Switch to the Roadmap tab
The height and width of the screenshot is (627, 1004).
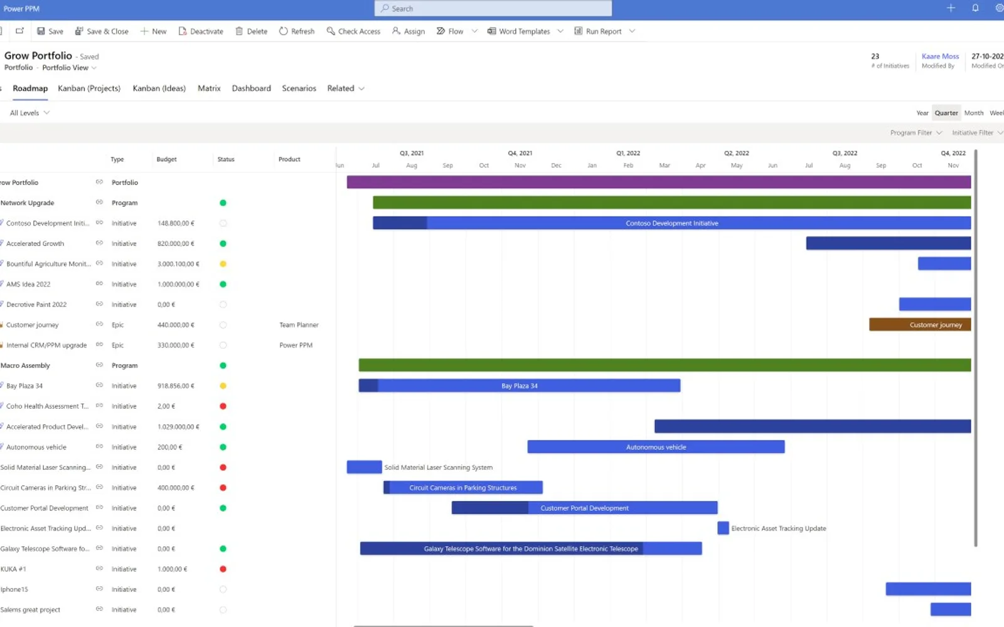point(30,88)
